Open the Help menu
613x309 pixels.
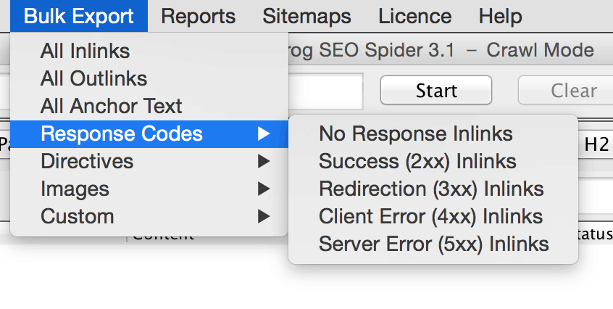tap(500, 16)
